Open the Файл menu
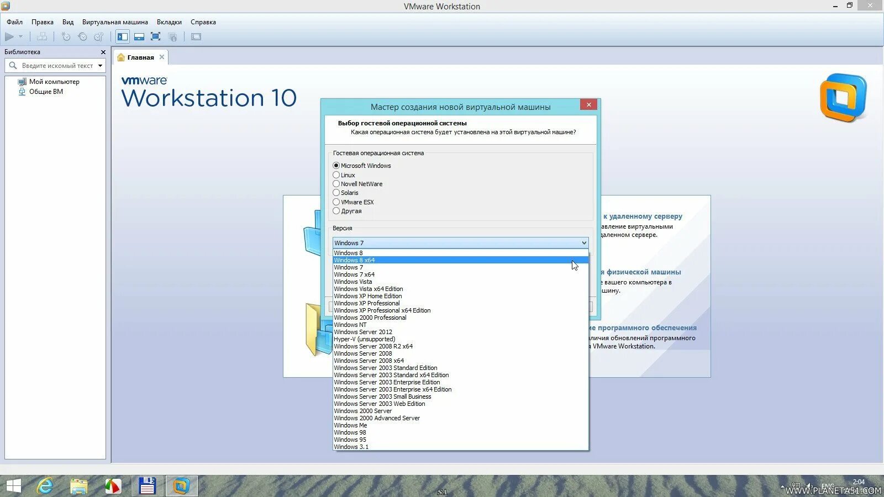Viewport: 884px width, 497px height. 15,22
